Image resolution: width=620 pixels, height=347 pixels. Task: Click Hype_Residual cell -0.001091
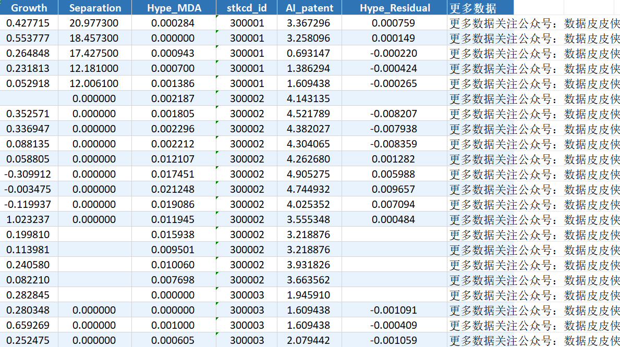coord(395,310)
